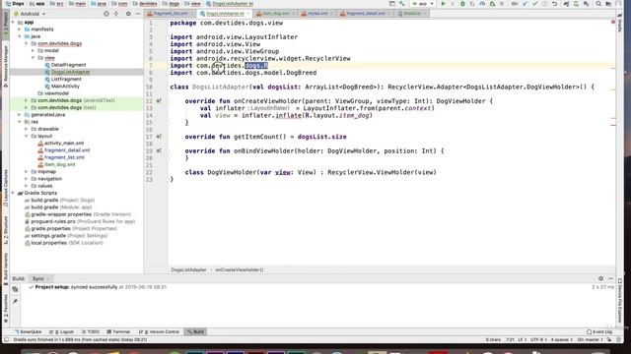This screenshot has height=354, width=631.
Task: Open the TODO tool window
Action: pos(91,332)
